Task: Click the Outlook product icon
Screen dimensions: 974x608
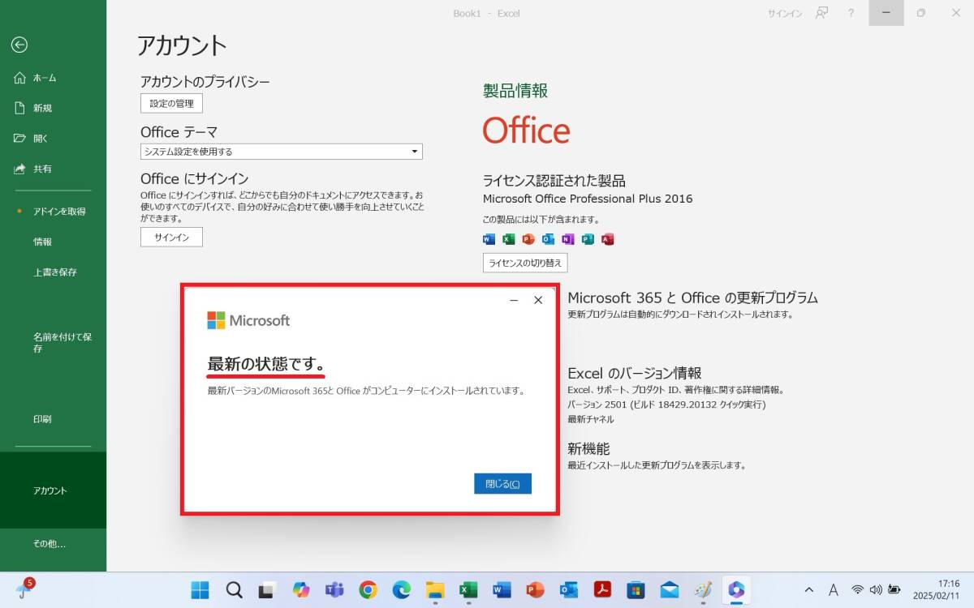Action: click(x=548, y=239)
